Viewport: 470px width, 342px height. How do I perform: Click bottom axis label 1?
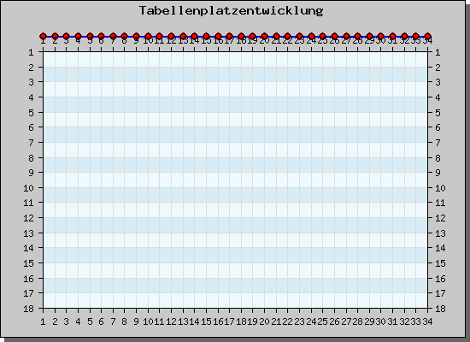tap(44, 321)
